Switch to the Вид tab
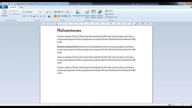 [x=21, y=7]
